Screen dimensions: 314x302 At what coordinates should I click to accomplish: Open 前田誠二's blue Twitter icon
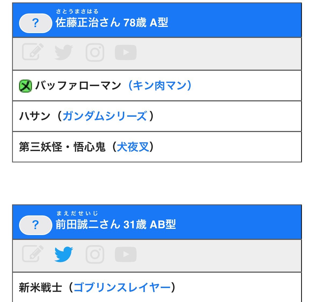[x=64, y=254]
